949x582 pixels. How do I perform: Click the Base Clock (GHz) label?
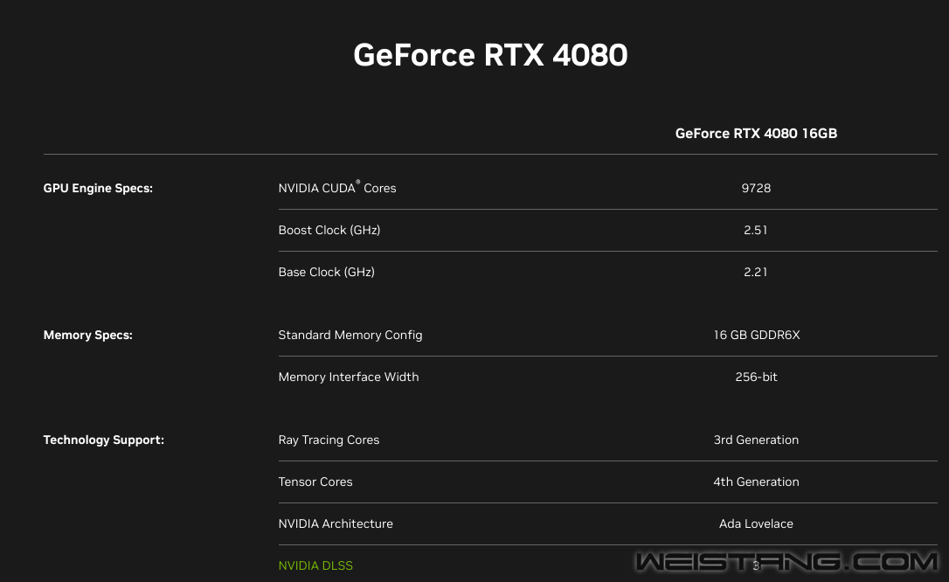[x=326, y=272]
